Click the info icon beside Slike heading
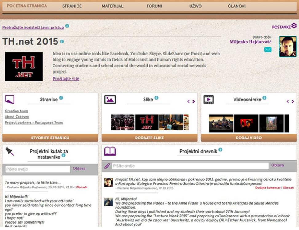The height and width of the screenshot is (230, 299). [156, 98]
